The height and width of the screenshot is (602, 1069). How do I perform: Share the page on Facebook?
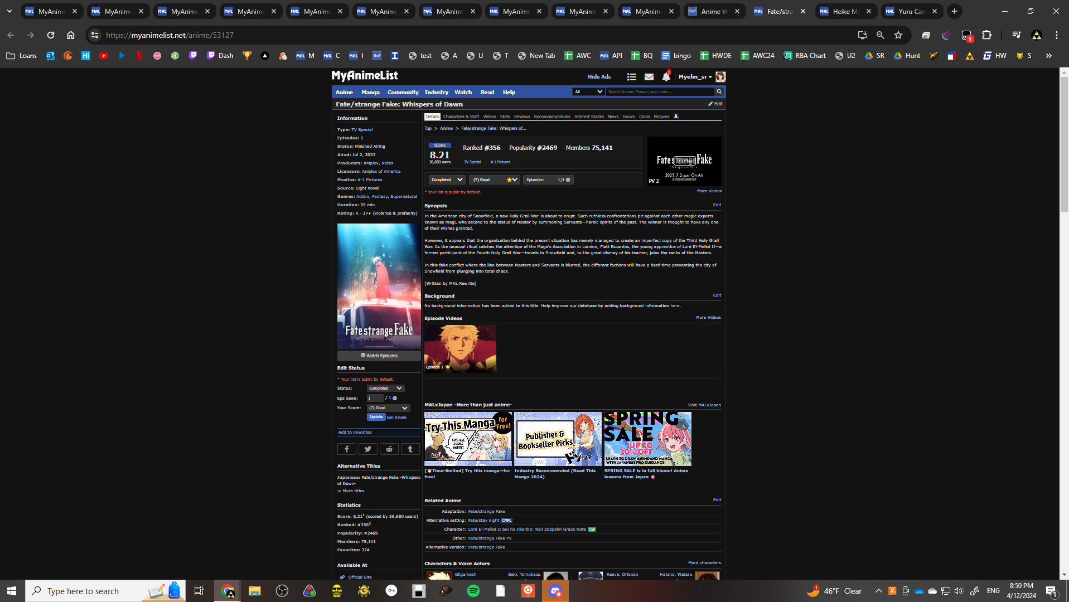pyautogui.click(x=346, y=449)
